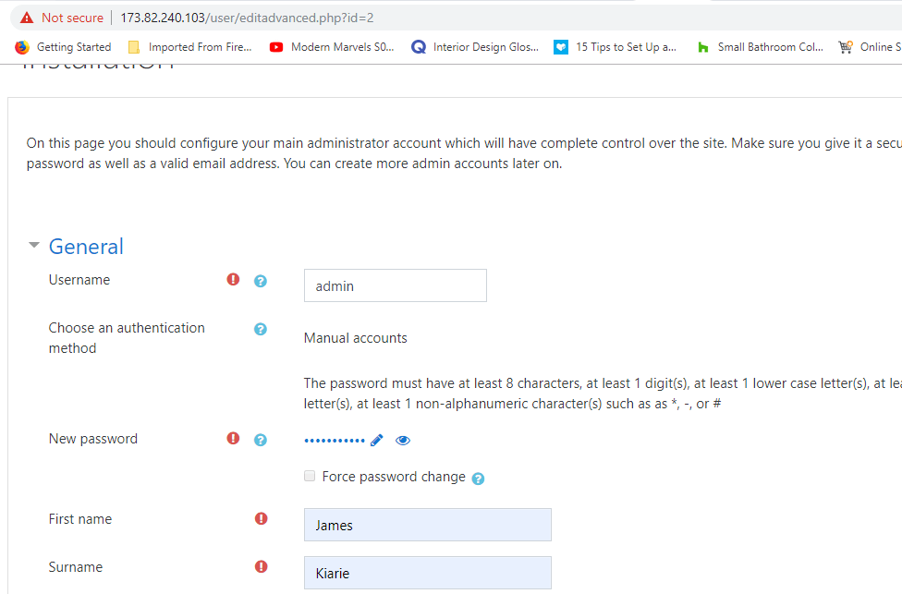Click the Username help question mark icon

(261, 281)
